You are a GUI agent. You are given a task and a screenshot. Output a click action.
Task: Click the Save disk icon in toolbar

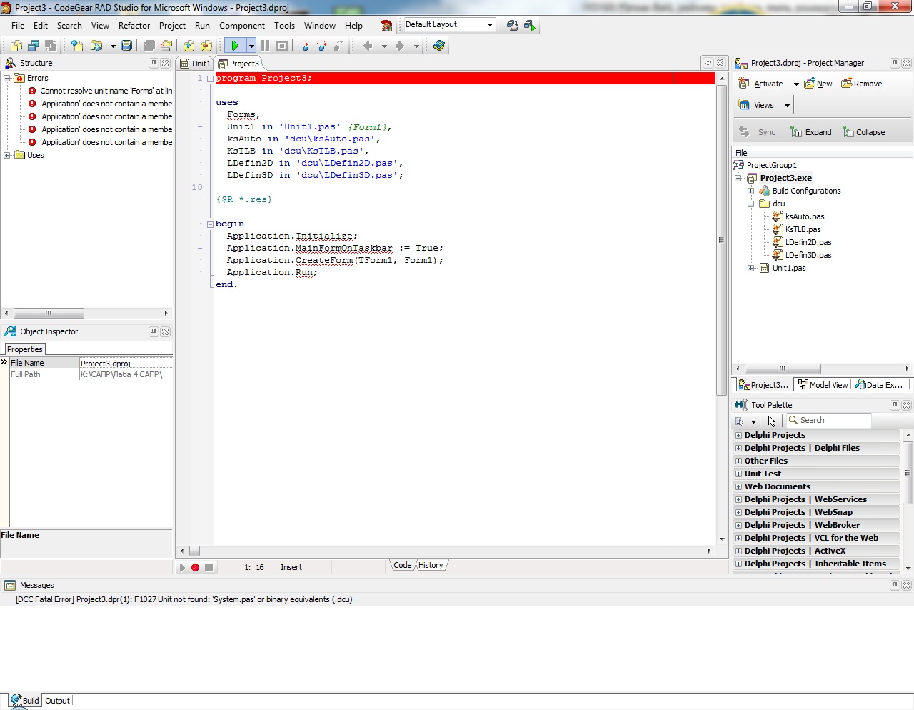pos(126,46)
